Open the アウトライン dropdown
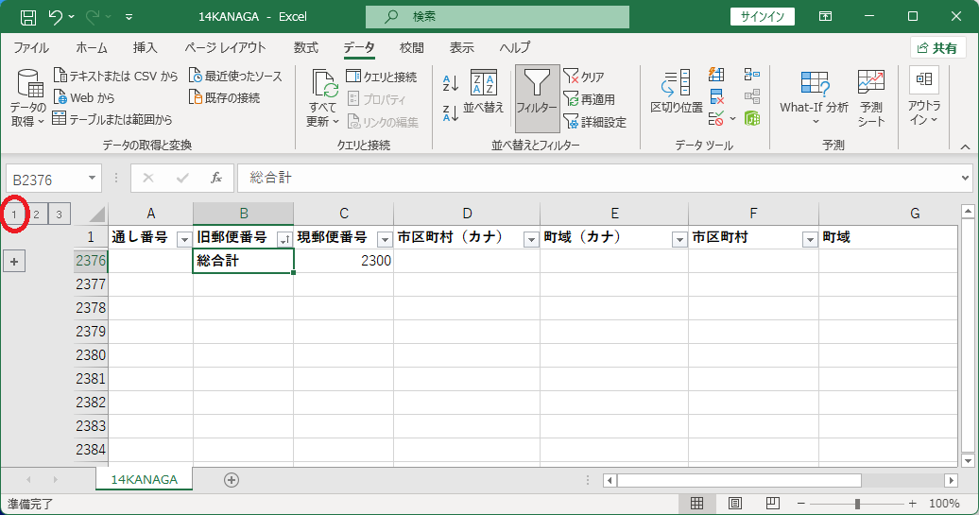The height and width of the screenshot is (515, 979). pos(924,96)
